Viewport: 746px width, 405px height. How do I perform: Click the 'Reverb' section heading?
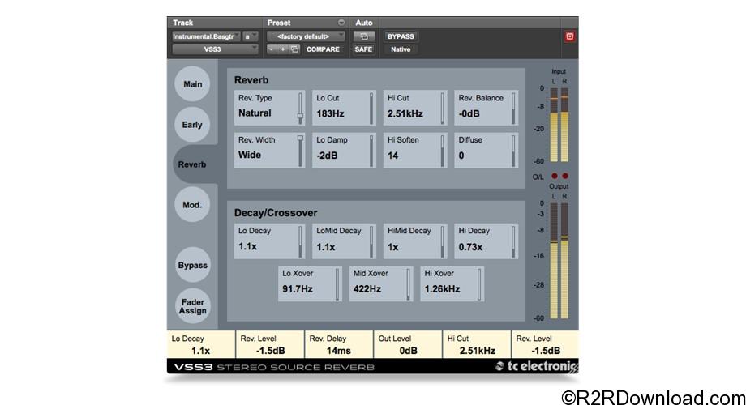251,80
